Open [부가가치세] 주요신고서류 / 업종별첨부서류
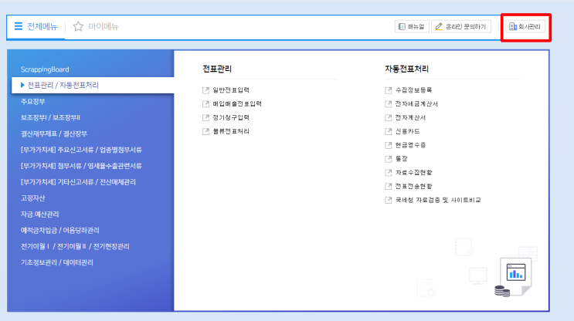574x321 pixels. point(81,150)
